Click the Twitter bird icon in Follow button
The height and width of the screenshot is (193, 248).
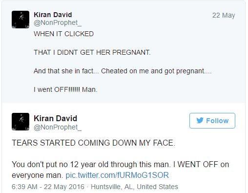tap(200, 121)
